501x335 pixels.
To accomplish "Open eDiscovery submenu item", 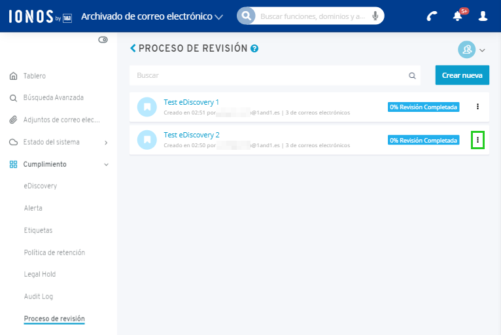I will coord(41,186).
